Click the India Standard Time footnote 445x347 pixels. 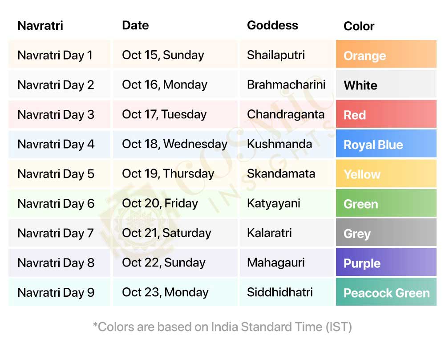222,327
